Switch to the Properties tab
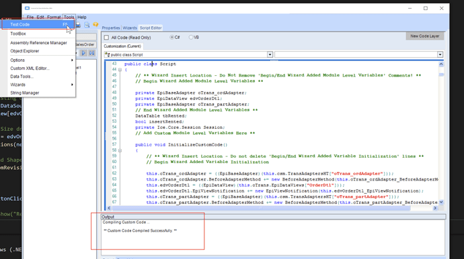 point(111,28)
